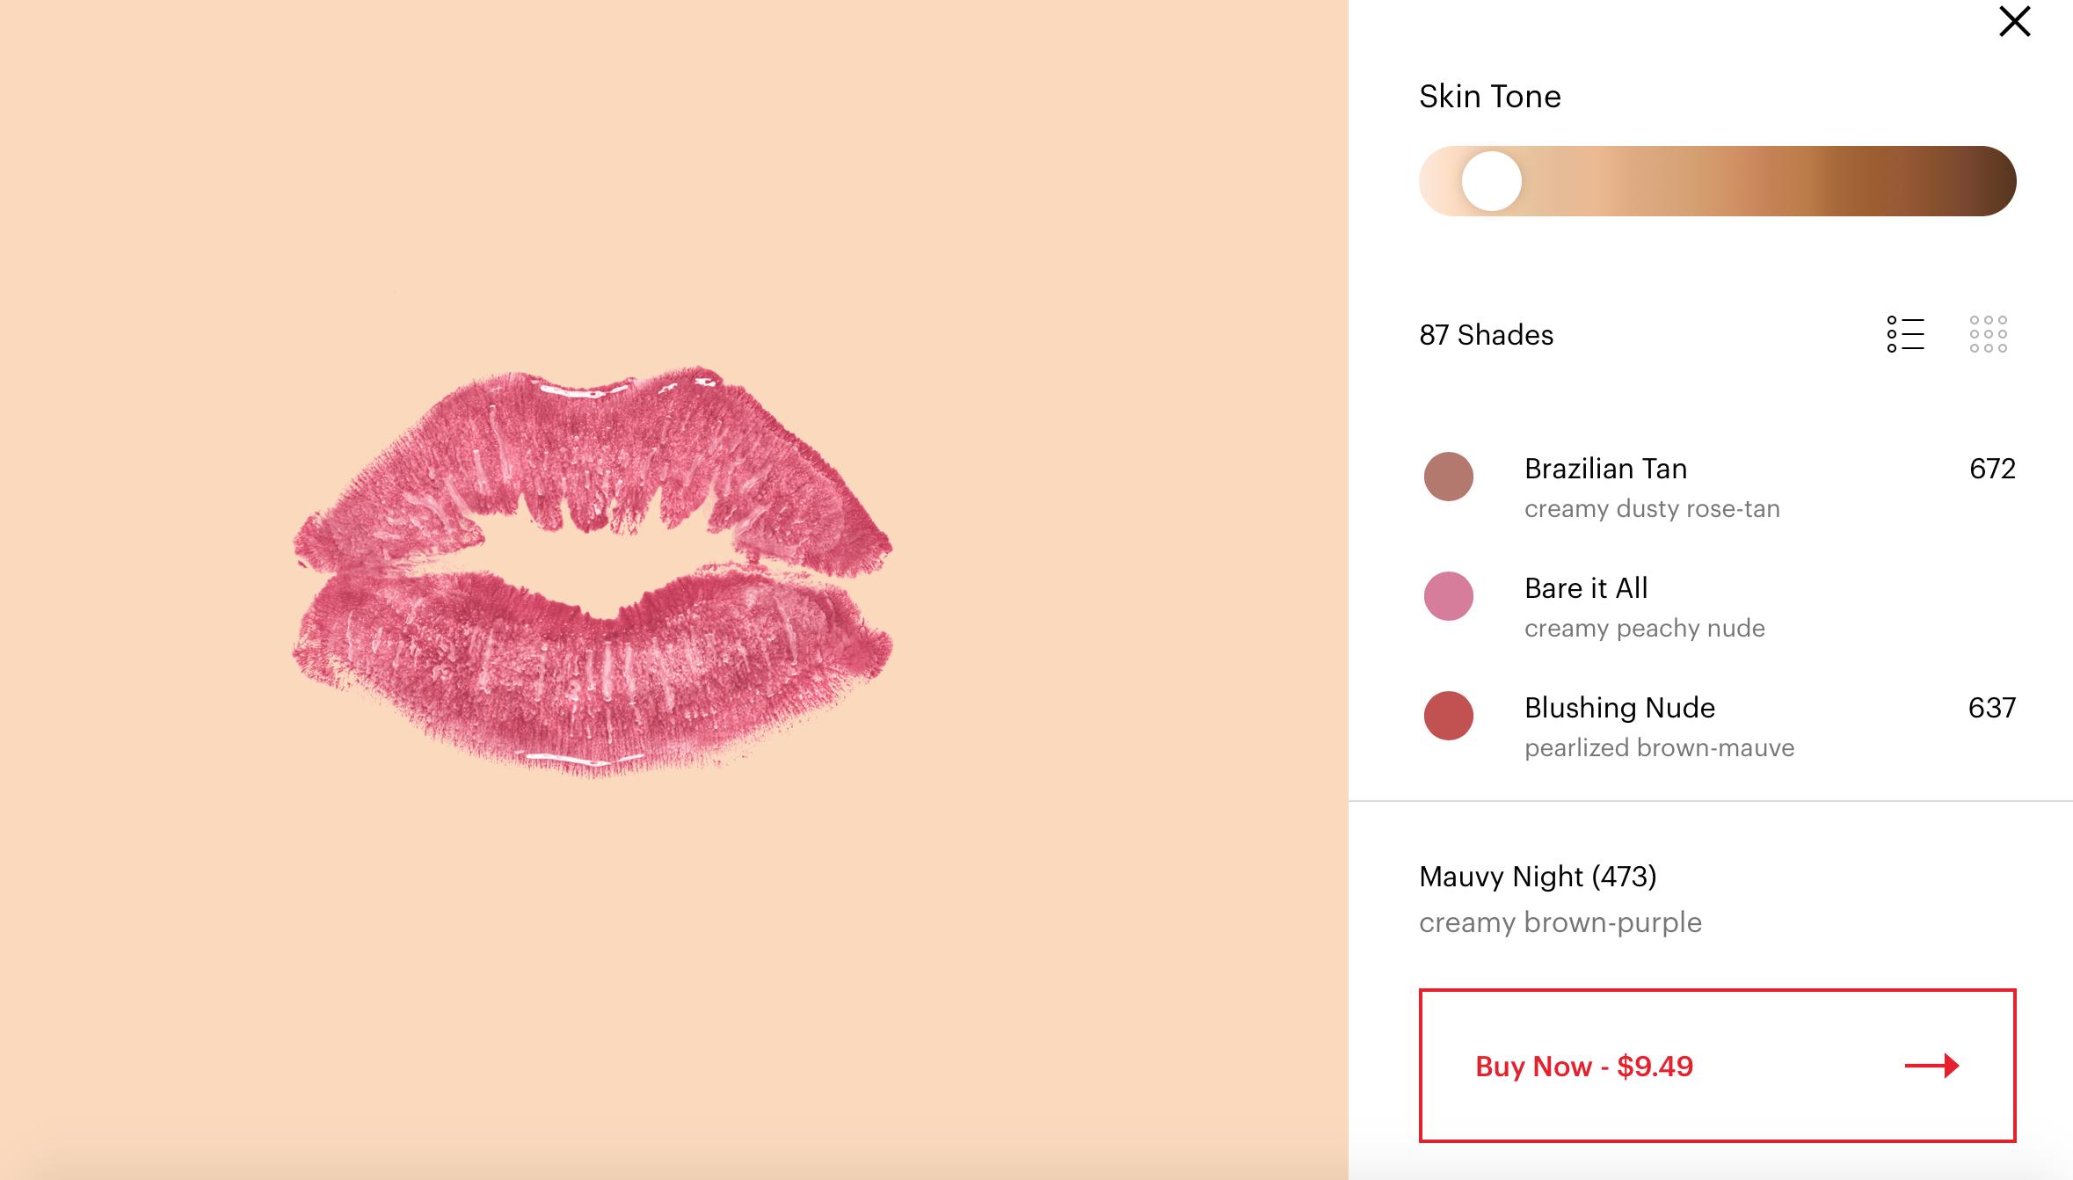Click the skin tone slider handle
This screenshot has height=1180, width=2073.
click(x=1491, y=181)
